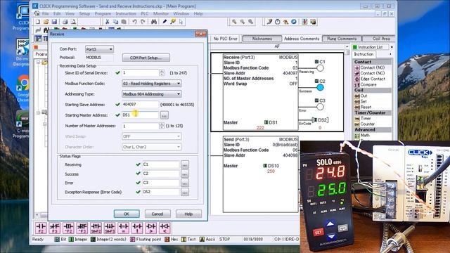Click the F2 normally open contact icon
Image resolution: width=450 pixels, height=253 pixels.
click(41, 228)
